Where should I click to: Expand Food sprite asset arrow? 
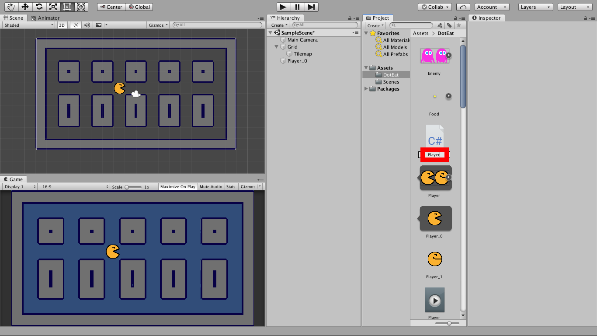[448, 96]
